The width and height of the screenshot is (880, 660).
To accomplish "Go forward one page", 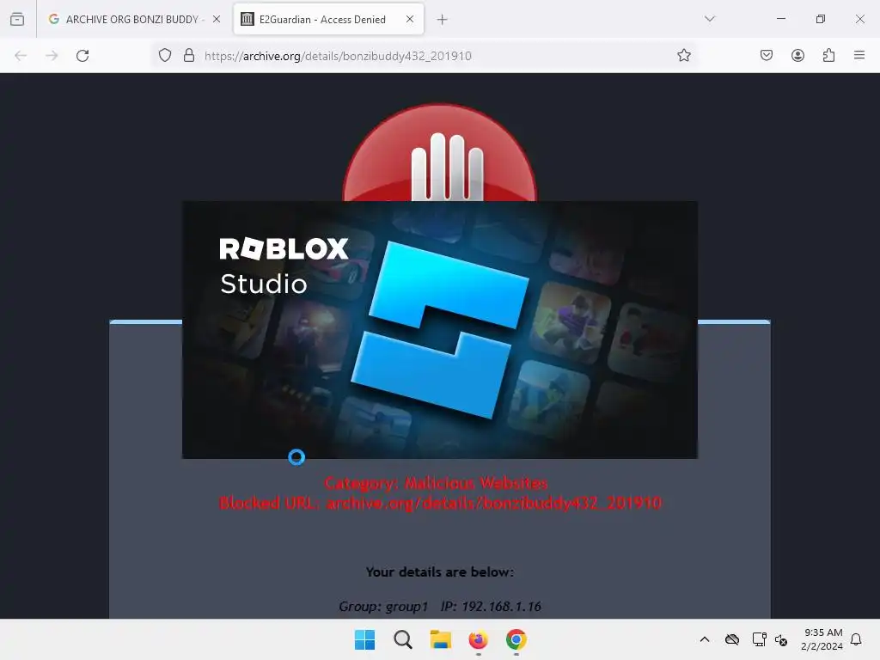I will pos(52,56).
